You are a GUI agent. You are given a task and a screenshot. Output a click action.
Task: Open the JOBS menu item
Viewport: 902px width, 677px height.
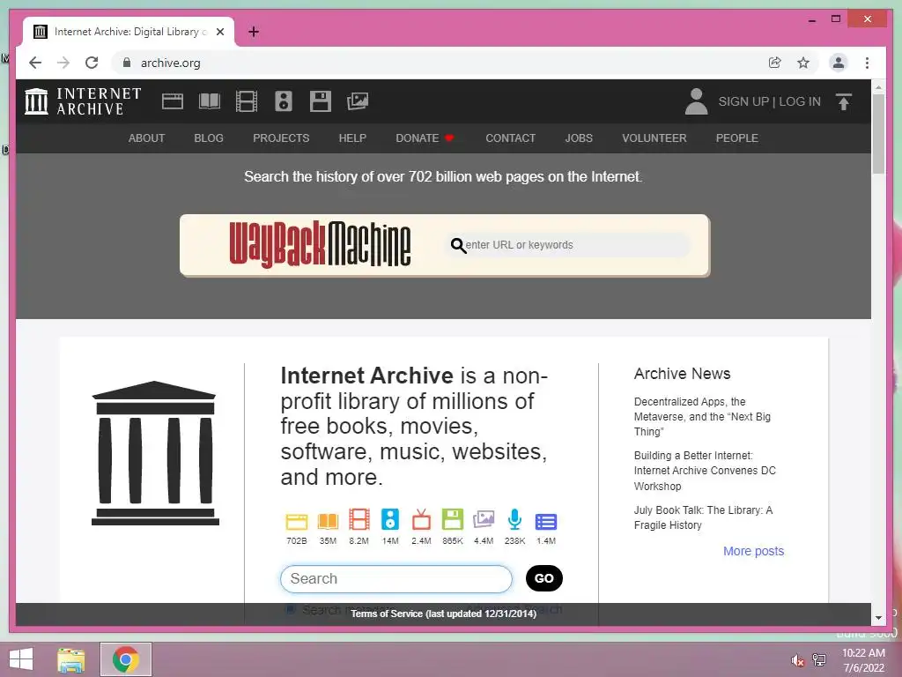click(x=579, y=138)
